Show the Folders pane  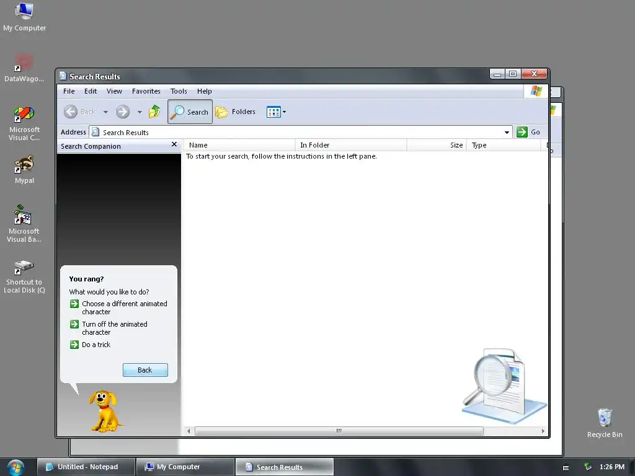pos(235,112)
